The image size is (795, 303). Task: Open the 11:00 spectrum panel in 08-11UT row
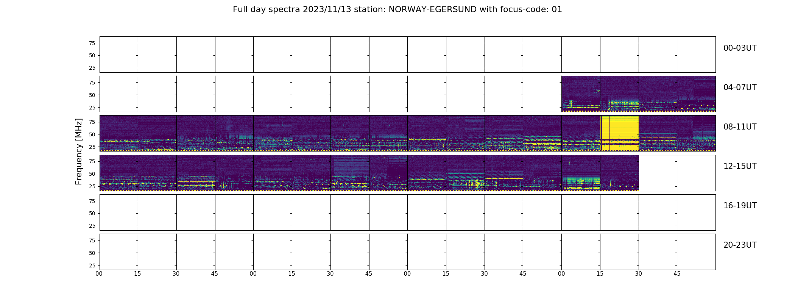coord(581,133)
